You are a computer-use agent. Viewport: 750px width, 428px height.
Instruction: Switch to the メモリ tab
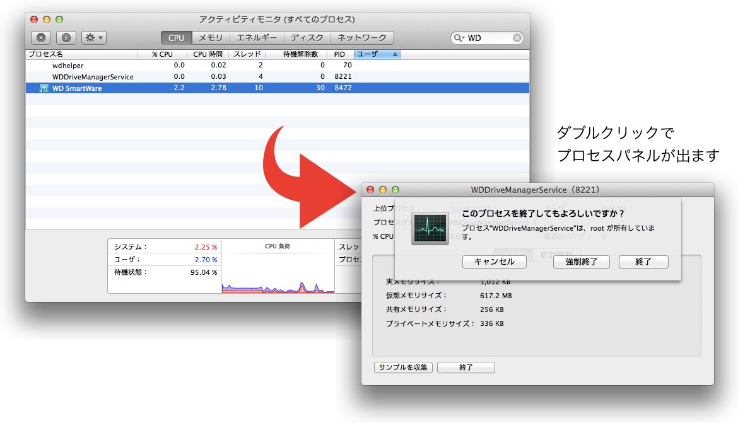(x=211, y=38)
